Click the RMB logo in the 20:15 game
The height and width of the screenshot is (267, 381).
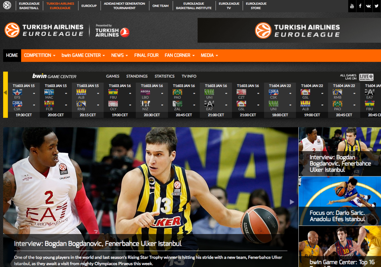[81, 104]
